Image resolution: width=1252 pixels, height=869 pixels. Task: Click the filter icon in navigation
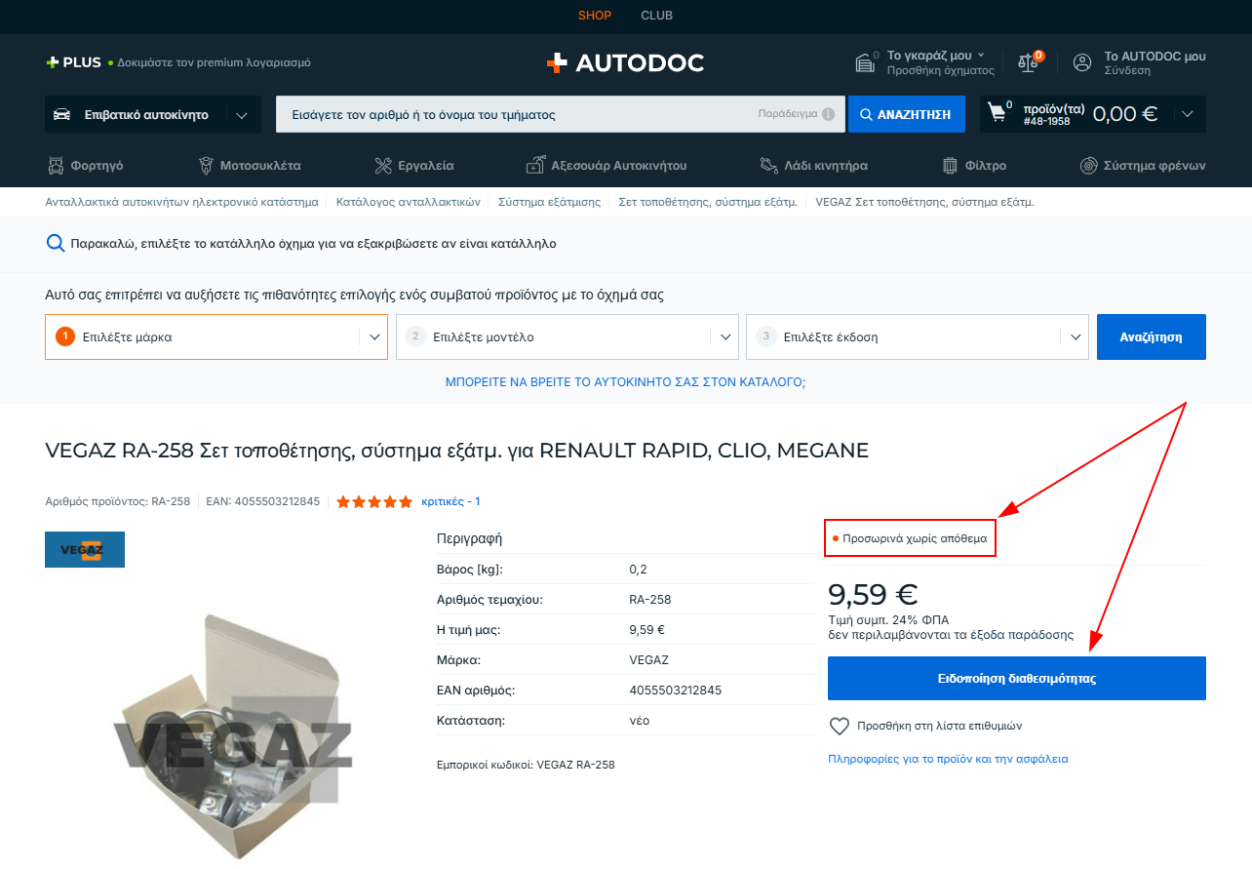pyautogui.click(x=951, y=166)
